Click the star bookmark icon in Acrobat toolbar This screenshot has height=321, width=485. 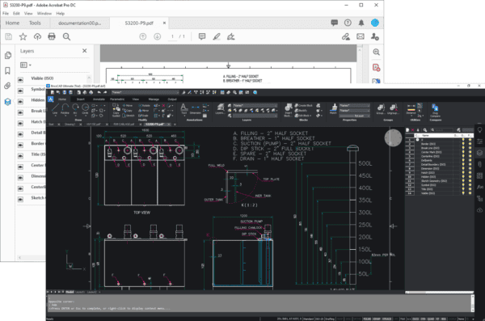23,36
